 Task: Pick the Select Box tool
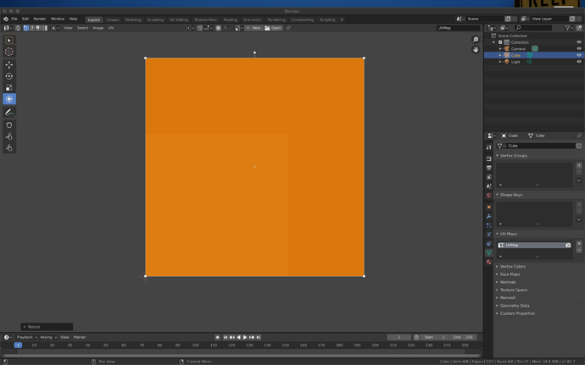tap(9, 40)
